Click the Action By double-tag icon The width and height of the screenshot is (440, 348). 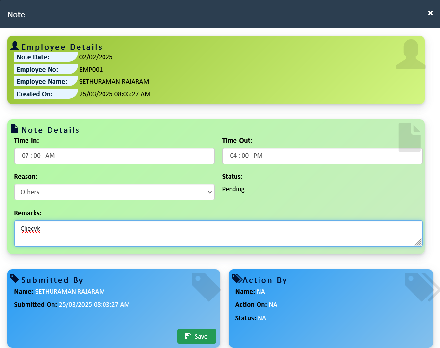(x=236, y=279)
